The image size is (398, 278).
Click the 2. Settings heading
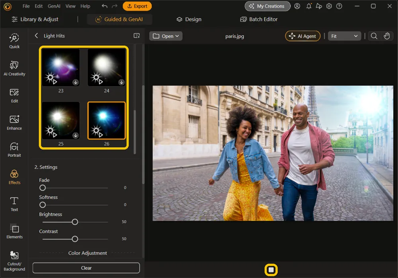46,167
